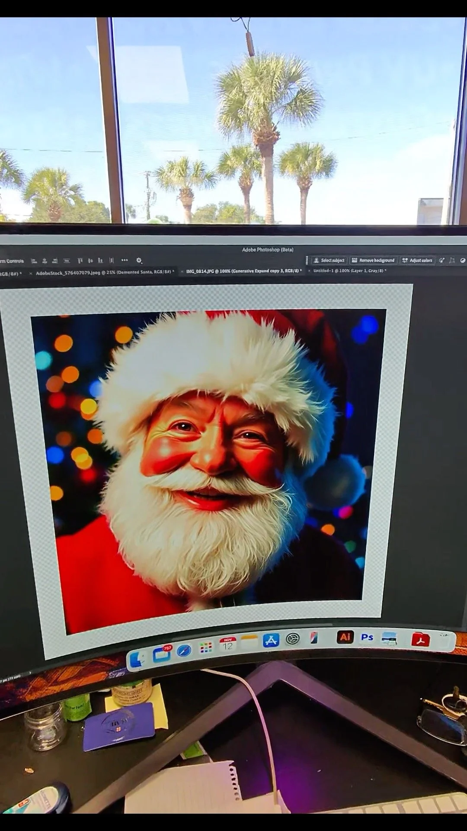Open Launchpad from the Dock
467x831 pixels.
pos(206,647)
